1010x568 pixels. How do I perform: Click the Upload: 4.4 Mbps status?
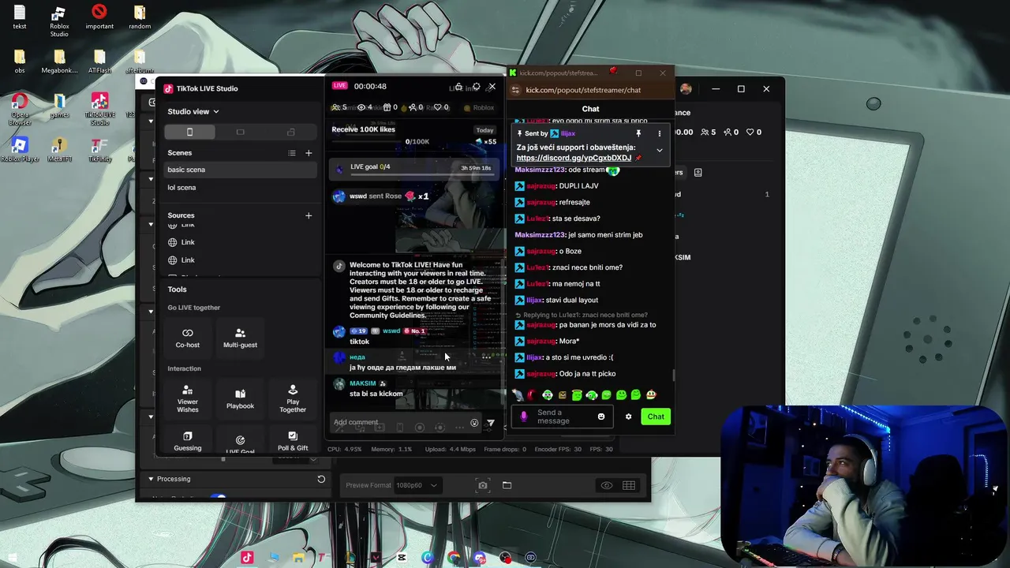tap(450, 449)
